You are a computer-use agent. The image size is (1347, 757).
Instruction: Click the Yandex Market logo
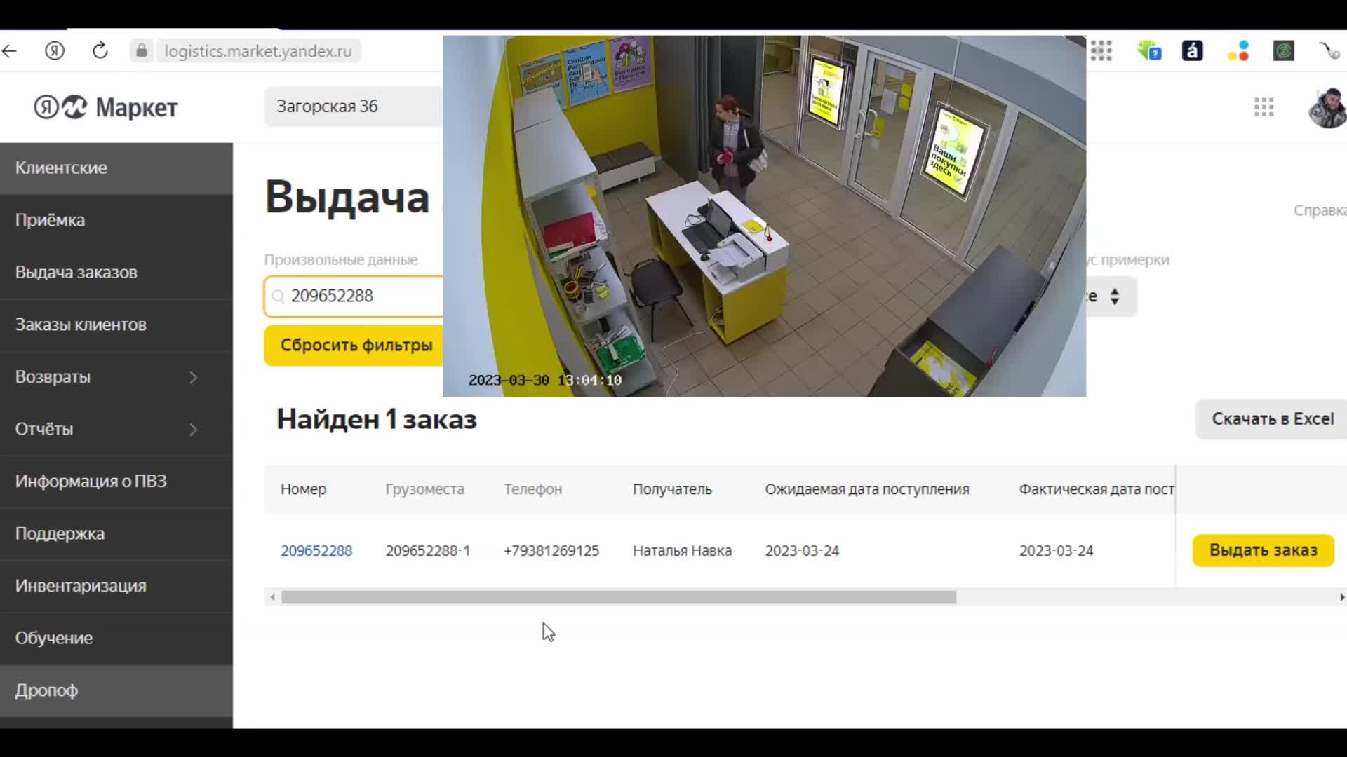coord(107,107)
